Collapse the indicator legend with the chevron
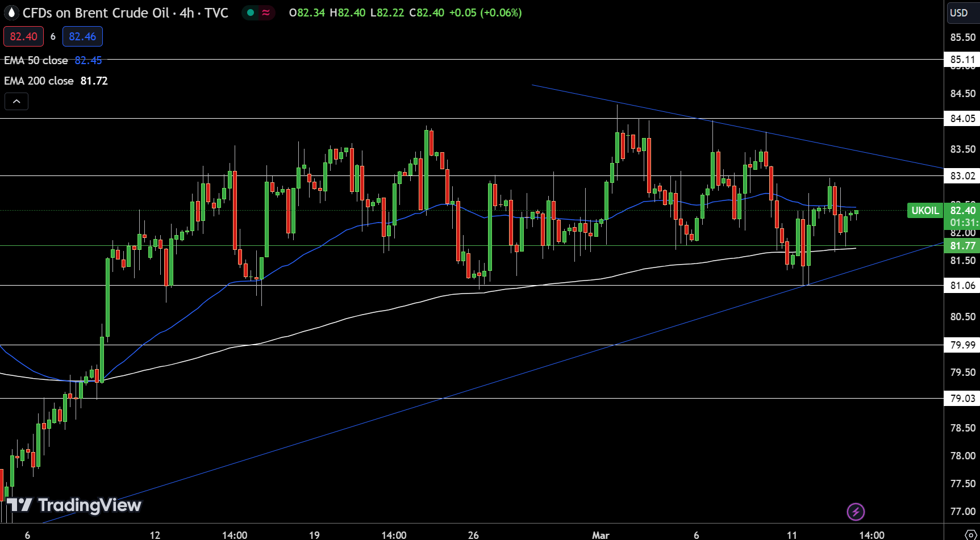Image resolution: width=980 pixels, height=540 pixels. tap(16, 101)
